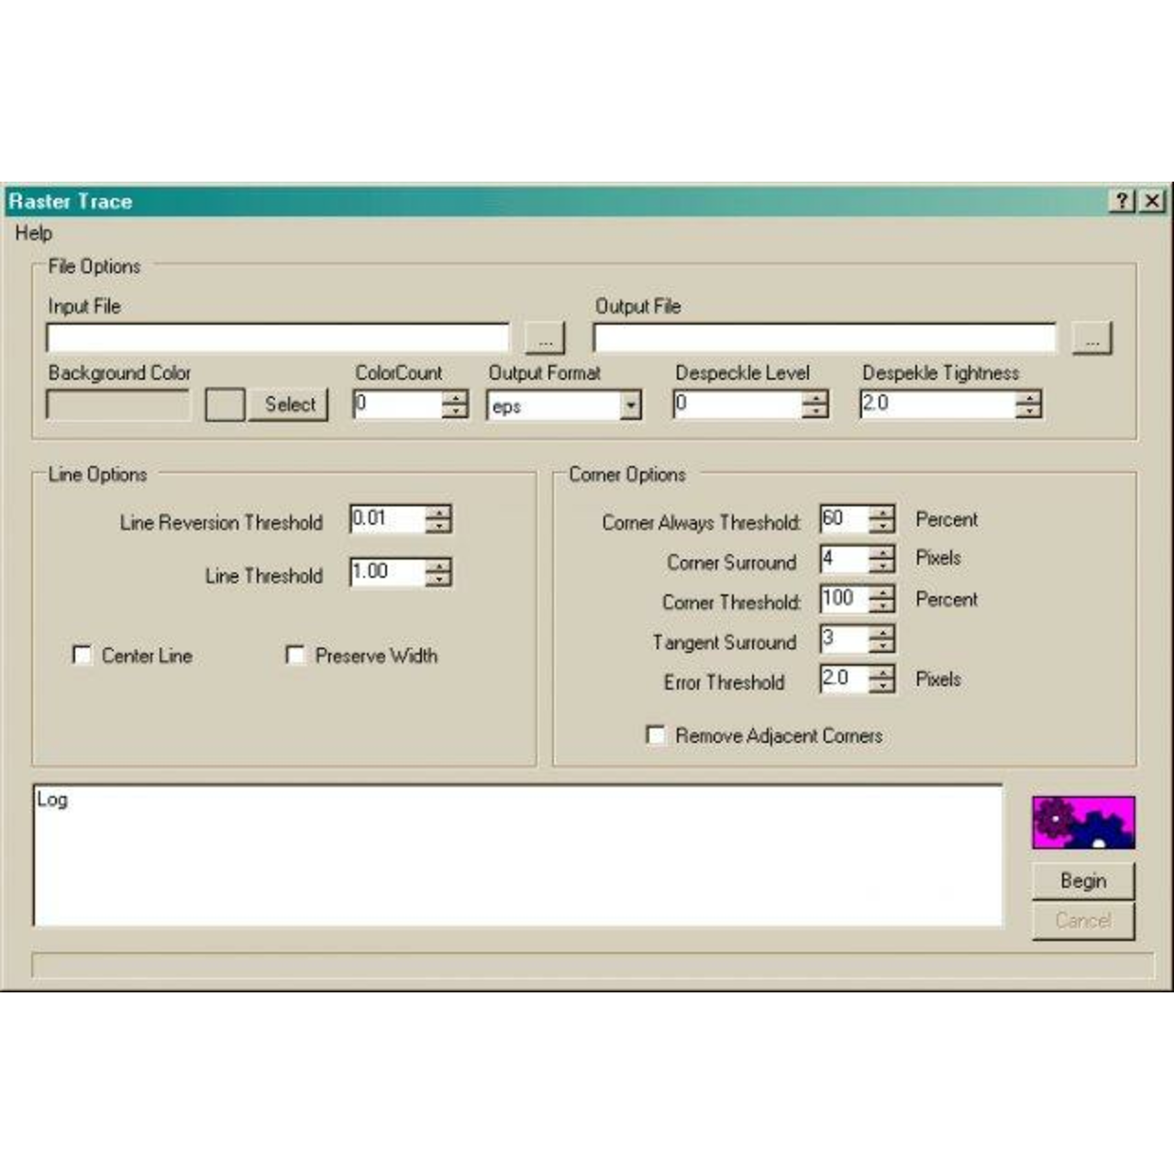Viewport: 1174px width, 1174px height.
Task: Increase the Line Threshold value
Action: point(438,566)
